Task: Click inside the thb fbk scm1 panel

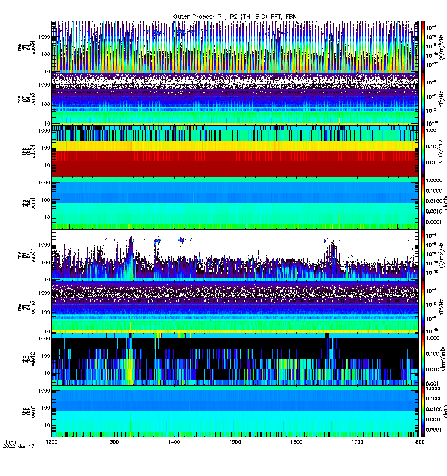Action: [x=235, y=203]
